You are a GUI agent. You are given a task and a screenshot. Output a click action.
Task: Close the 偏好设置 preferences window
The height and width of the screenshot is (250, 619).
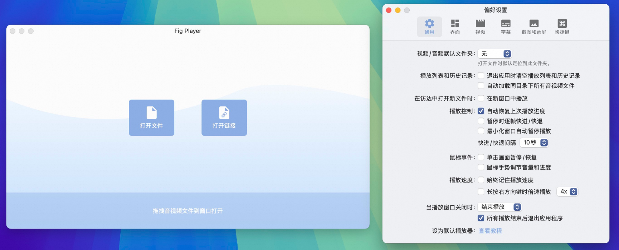389,10
